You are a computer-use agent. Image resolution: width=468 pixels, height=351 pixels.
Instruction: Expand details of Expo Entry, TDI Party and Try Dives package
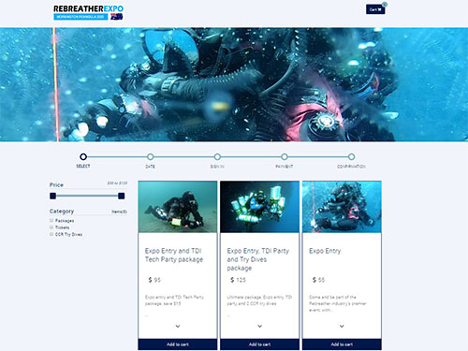(259, 326)
